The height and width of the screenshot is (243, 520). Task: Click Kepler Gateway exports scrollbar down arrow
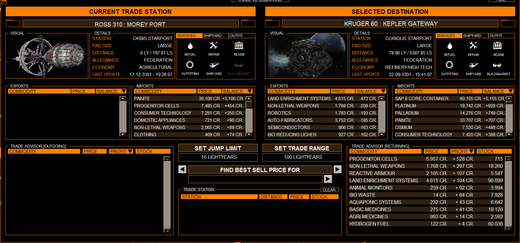pos(382,134)
